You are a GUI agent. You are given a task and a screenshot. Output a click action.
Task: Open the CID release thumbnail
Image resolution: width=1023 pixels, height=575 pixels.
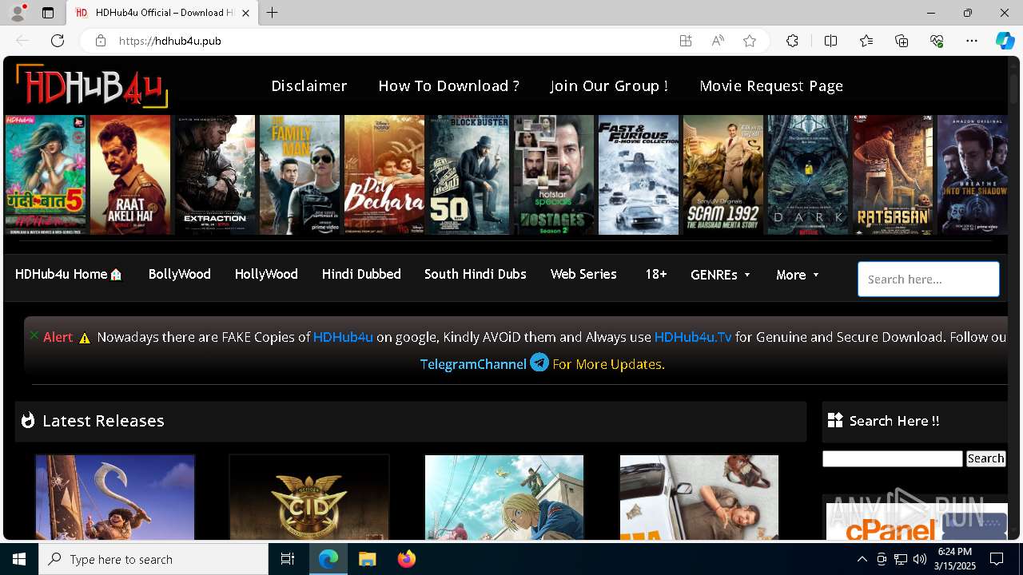coord(309,497)
